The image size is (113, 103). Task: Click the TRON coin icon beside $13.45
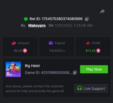coord(98,51)
